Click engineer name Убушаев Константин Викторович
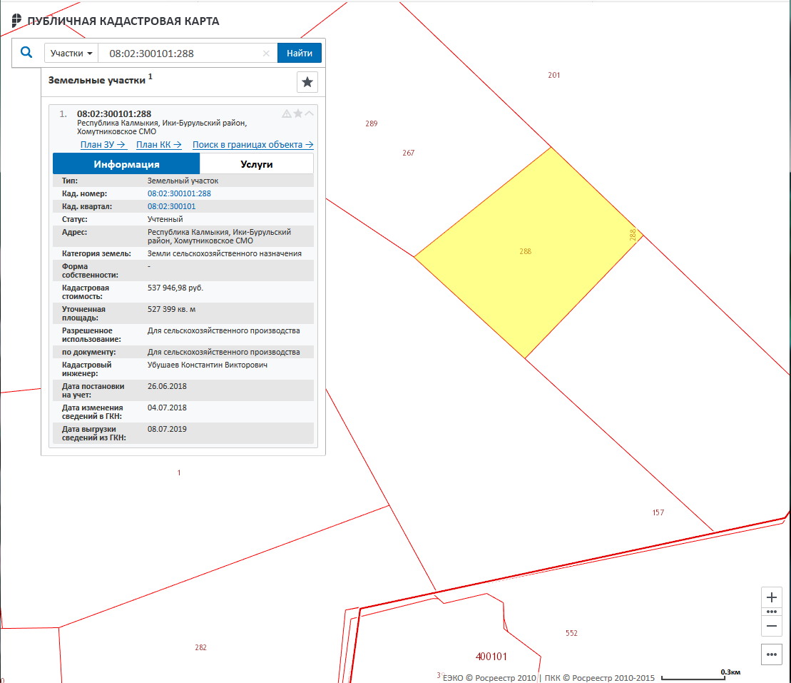791x683 pixels. tap(208, 365)
